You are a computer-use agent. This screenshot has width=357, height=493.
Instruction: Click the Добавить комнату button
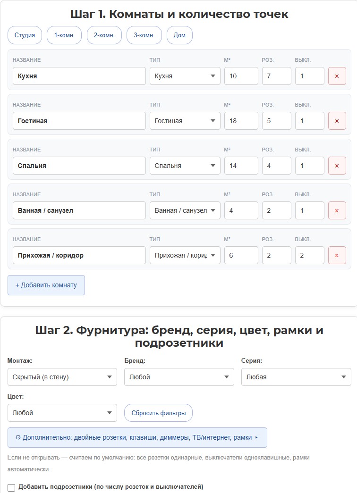(x=46, y=285)
